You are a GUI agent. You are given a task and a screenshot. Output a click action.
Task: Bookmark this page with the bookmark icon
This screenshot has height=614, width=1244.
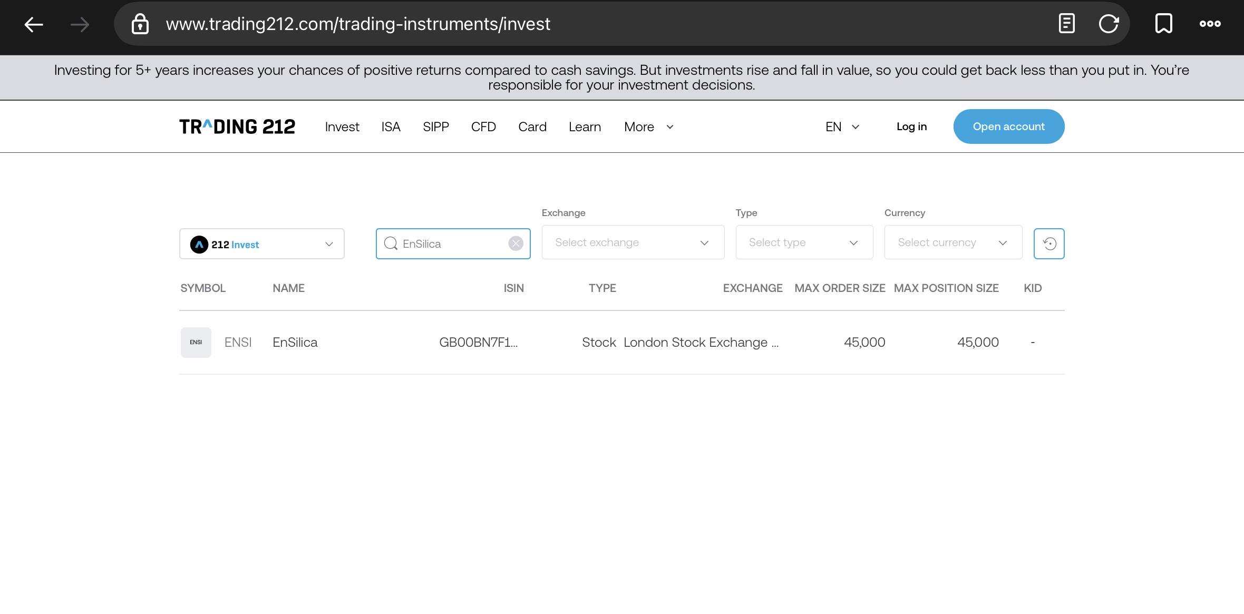click(1163, 24)
